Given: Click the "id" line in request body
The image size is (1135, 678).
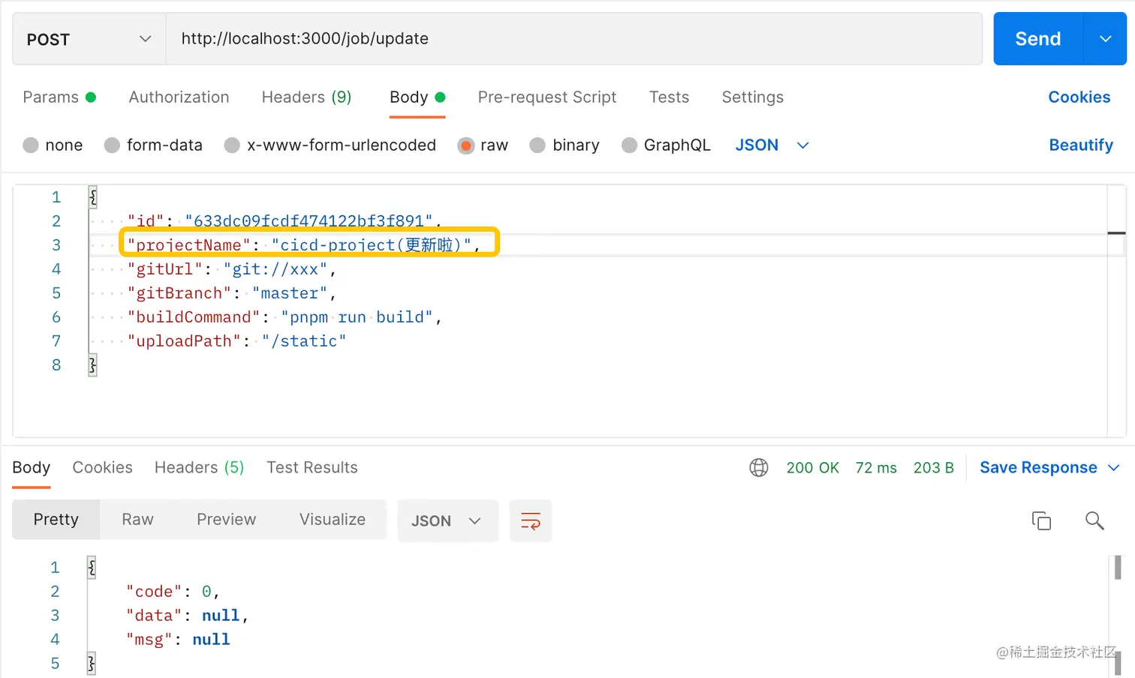Looking at the screenshot, I should [285, 221].
